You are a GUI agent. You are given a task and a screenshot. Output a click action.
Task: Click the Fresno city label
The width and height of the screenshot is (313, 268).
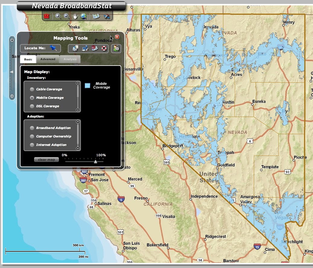(141, 198)
